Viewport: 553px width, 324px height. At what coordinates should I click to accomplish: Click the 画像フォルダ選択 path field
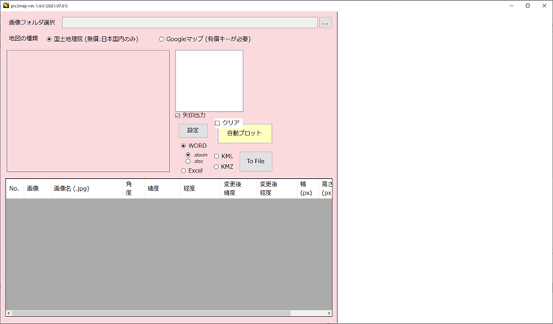coord(190,23)
